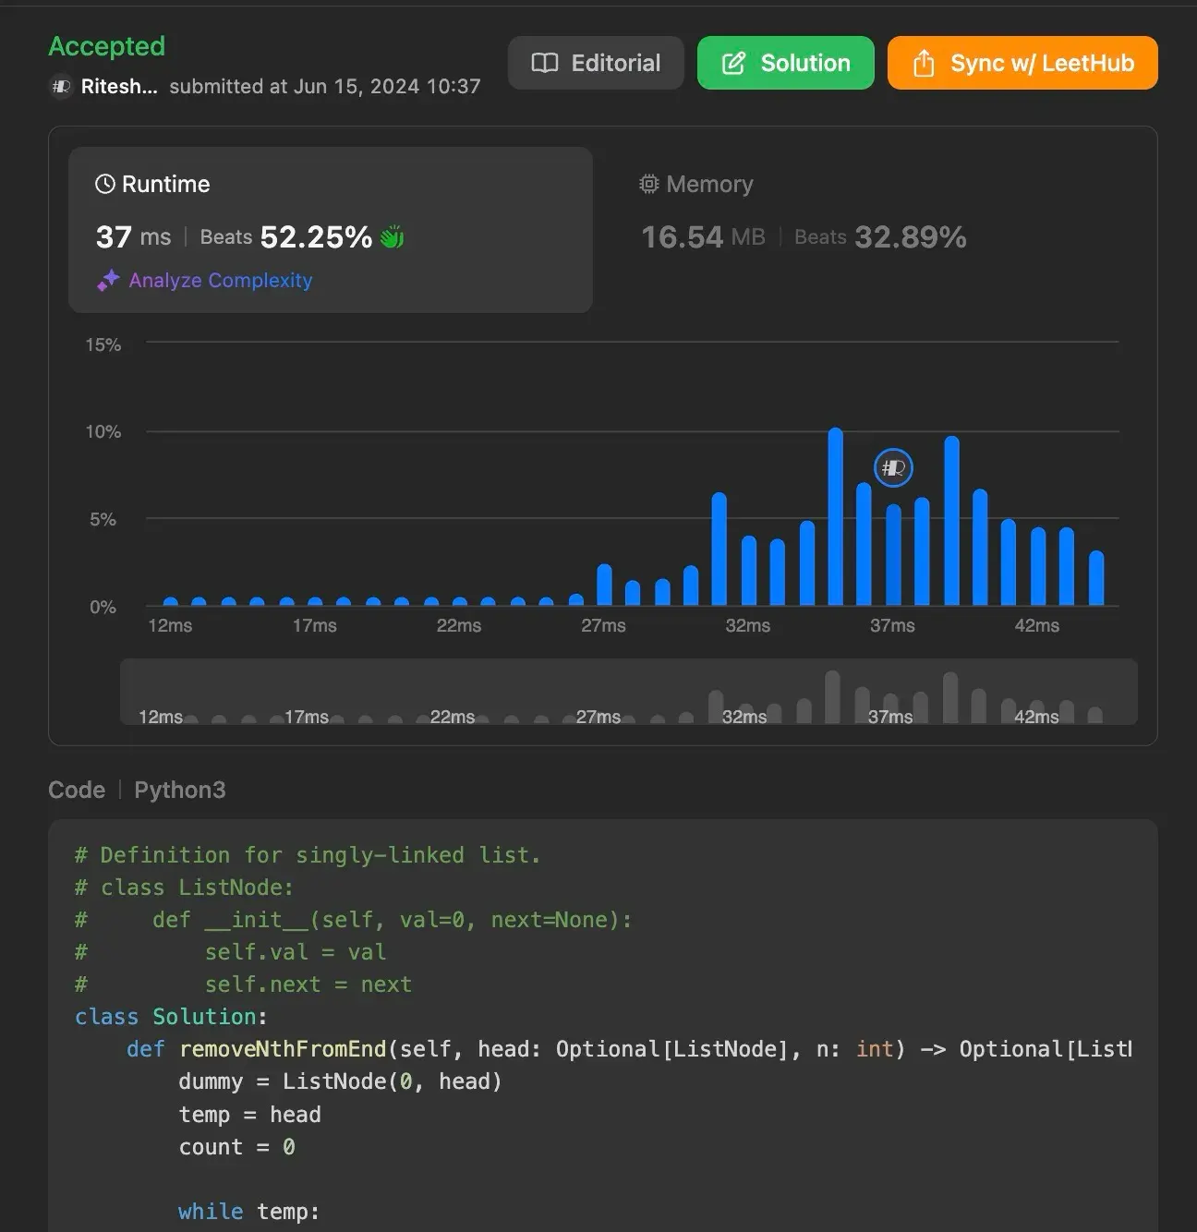Select the tallest runtime bar near 36ms
This screenshot has height=1232, width=1197.
point(834,517)
